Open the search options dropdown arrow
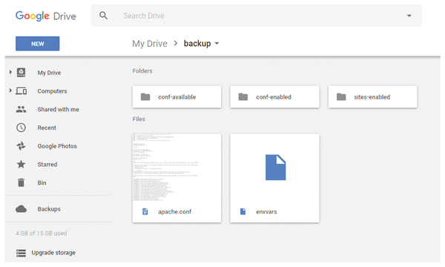The height and width of the screenshot is (267, 445). [409, 16]
